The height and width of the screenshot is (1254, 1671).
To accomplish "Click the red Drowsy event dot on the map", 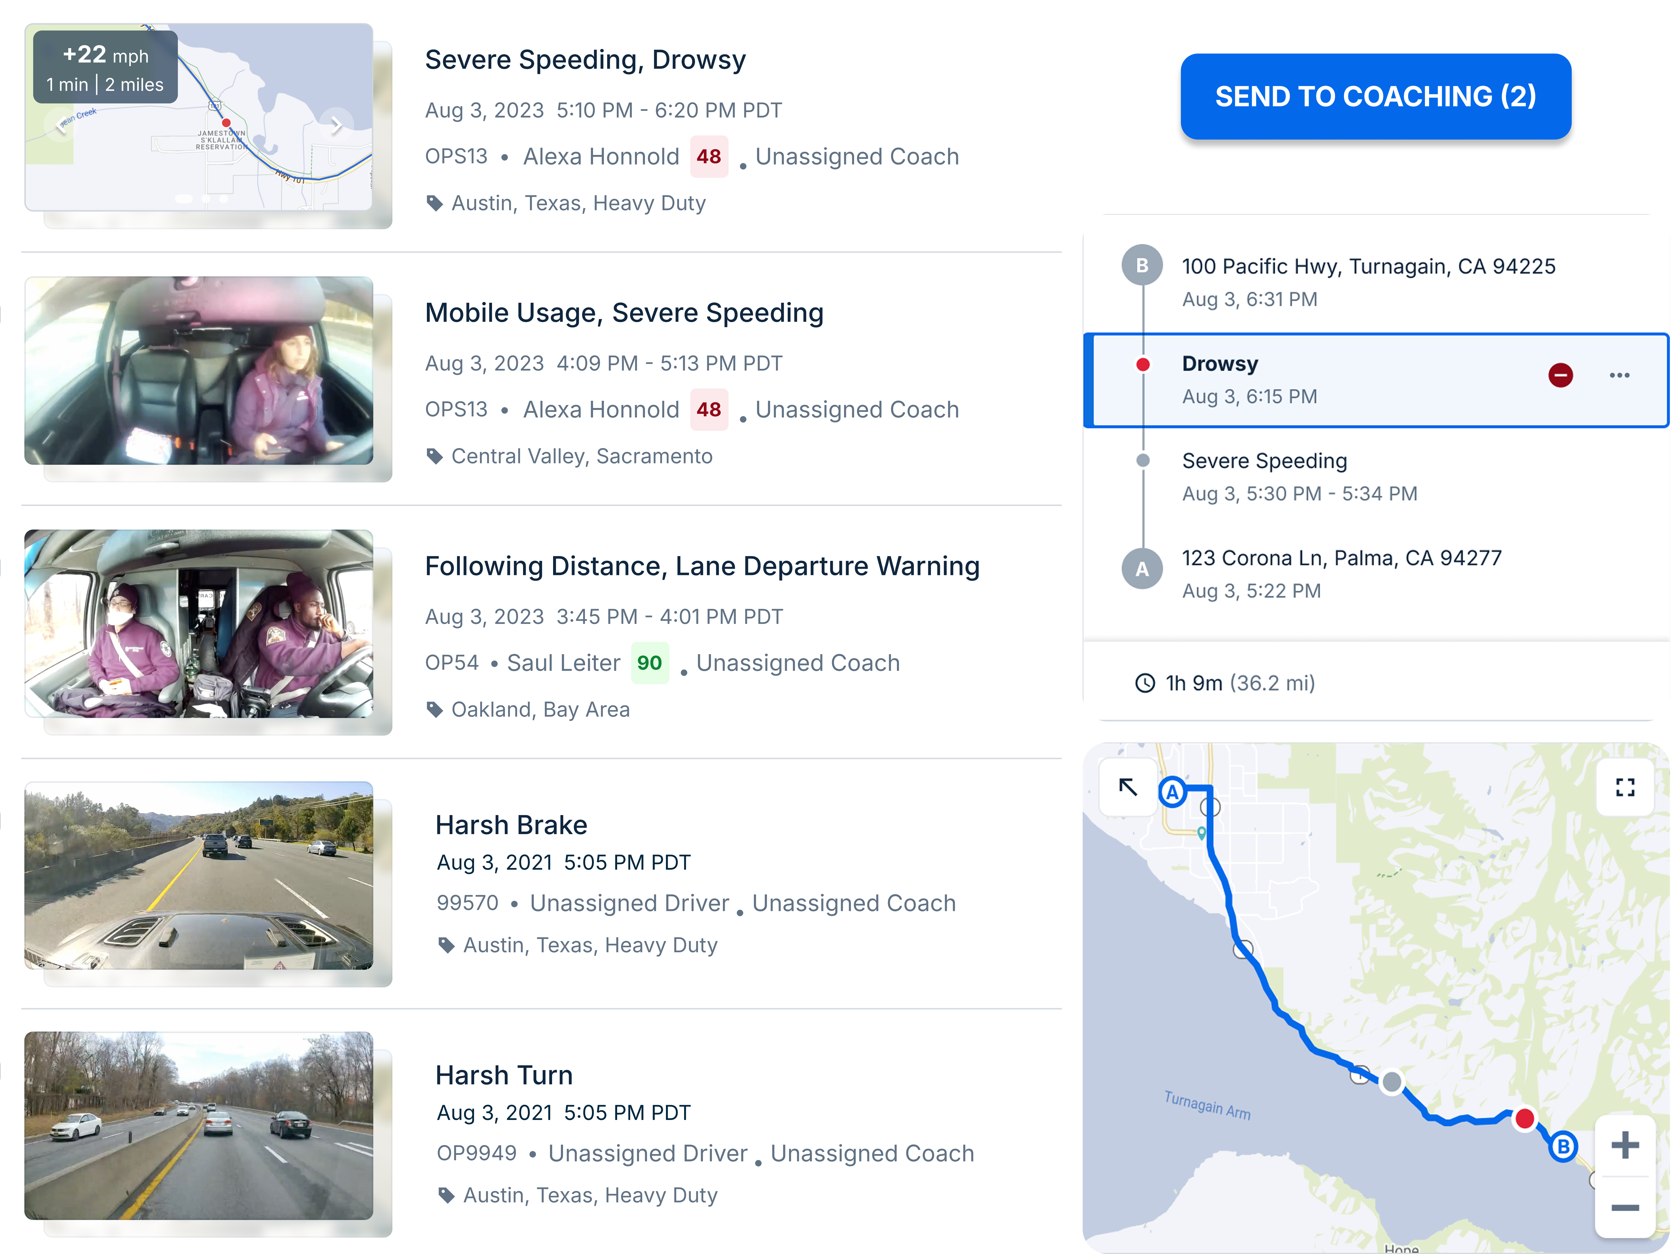I will 1524,1118.
